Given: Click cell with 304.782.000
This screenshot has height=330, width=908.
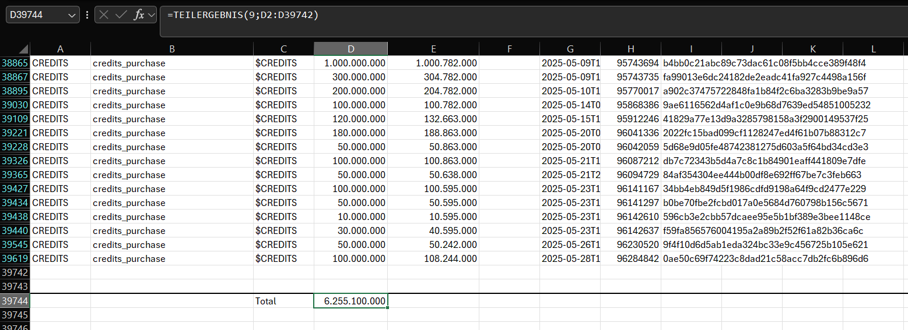Looking at the screenshot, I should pyautogui.click(x=433, y=77).
